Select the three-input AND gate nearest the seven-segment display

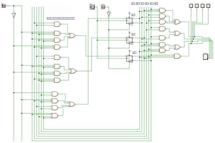coord(177,56)
